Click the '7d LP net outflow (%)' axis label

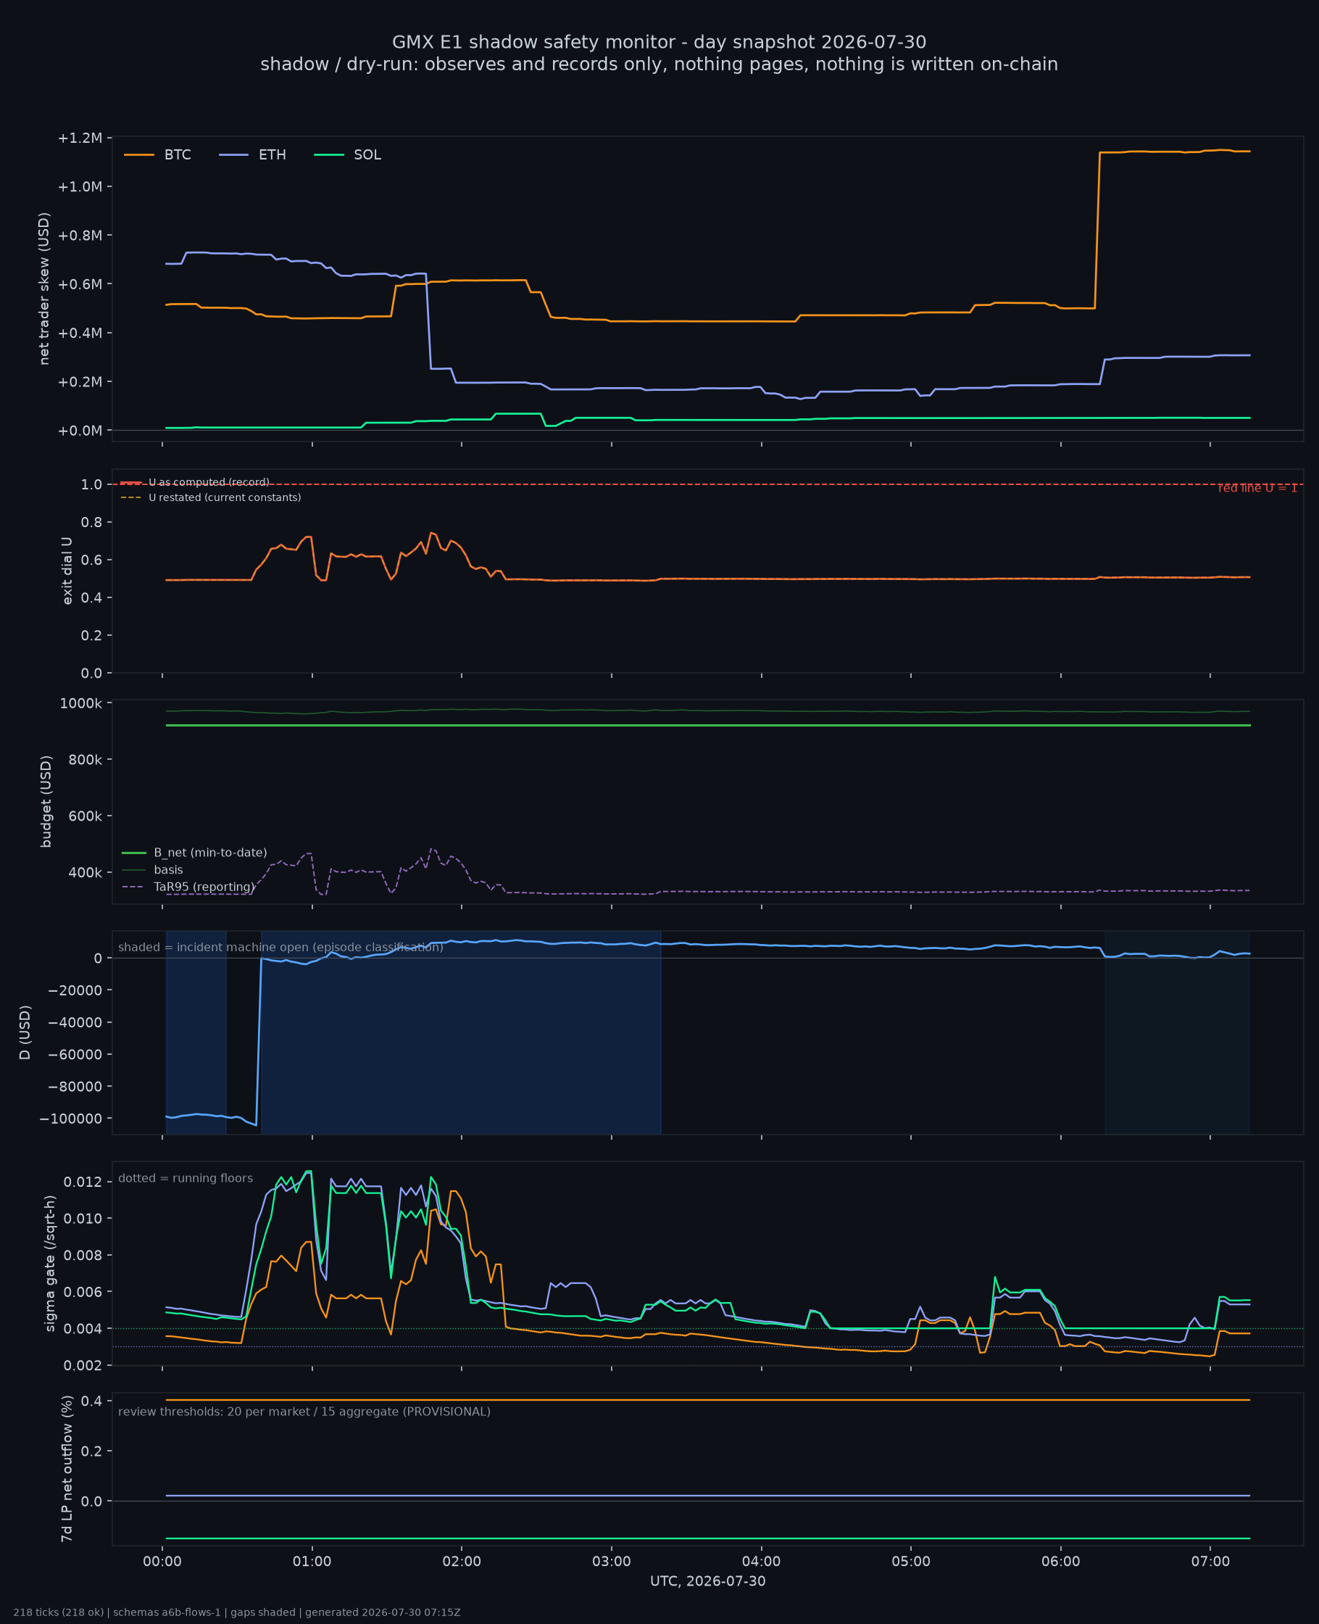[x=67, y=1469]
